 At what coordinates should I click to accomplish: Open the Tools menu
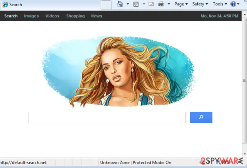(220, 4)
